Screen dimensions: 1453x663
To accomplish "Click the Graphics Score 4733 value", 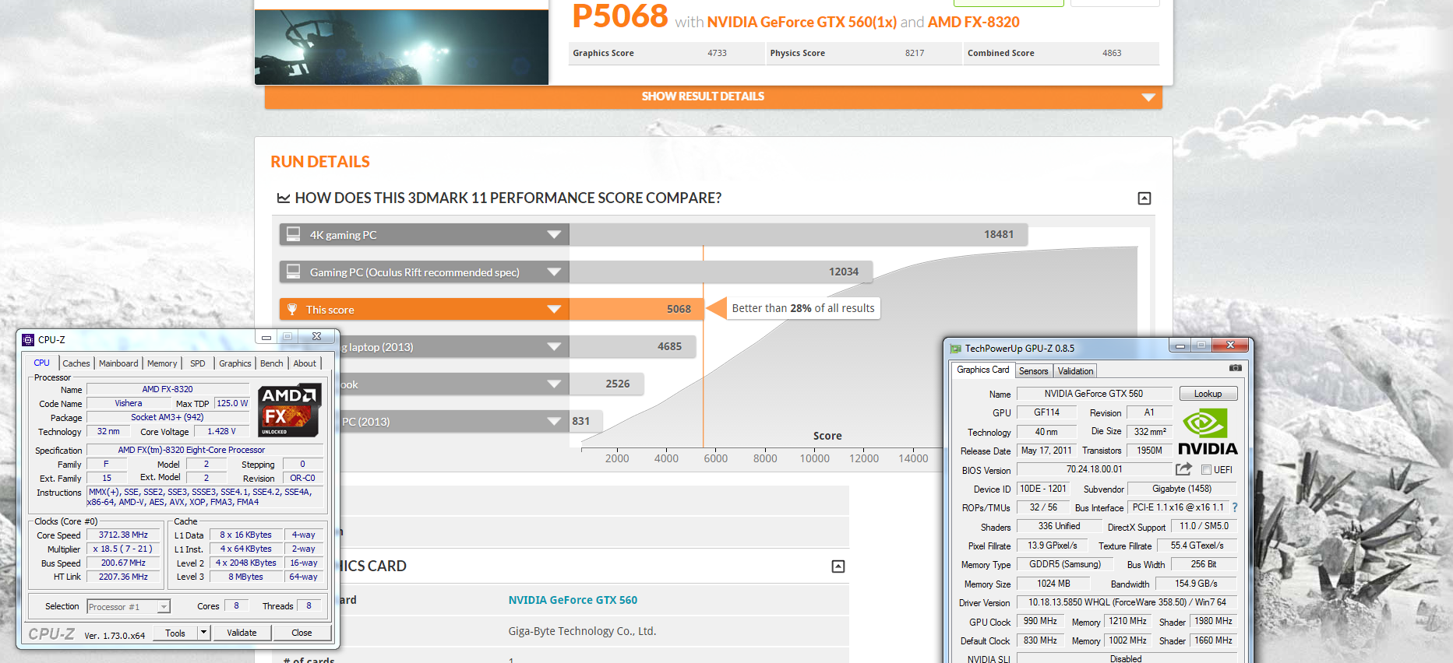I will click(717, 53).
